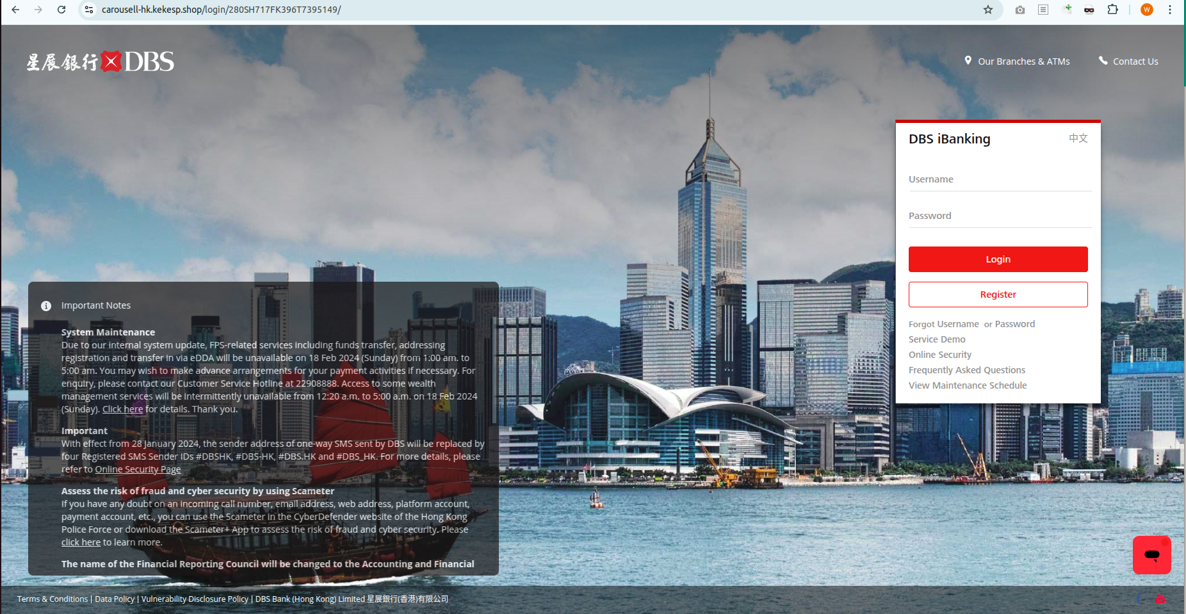The height and width of the screenshot is (614, 1186).
Task: Open the camera screenshot extension
Action: tap(1020, 10)
